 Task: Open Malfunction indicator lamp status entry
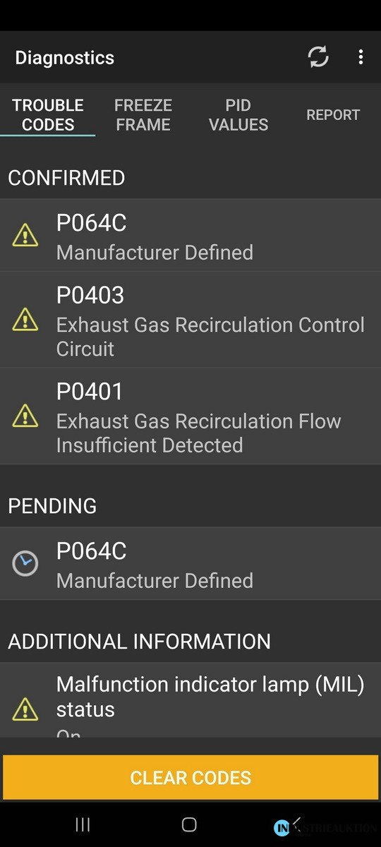190,701
